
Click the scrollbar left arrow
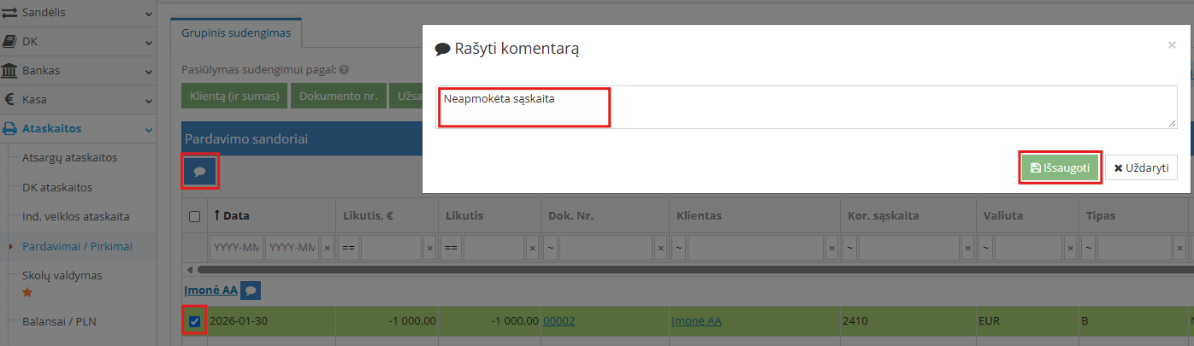pyautogui.click(x=189, y=270)
